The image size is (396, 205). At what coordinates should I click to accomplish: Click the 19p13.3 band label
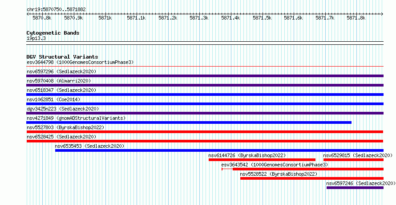coord(36,38)
